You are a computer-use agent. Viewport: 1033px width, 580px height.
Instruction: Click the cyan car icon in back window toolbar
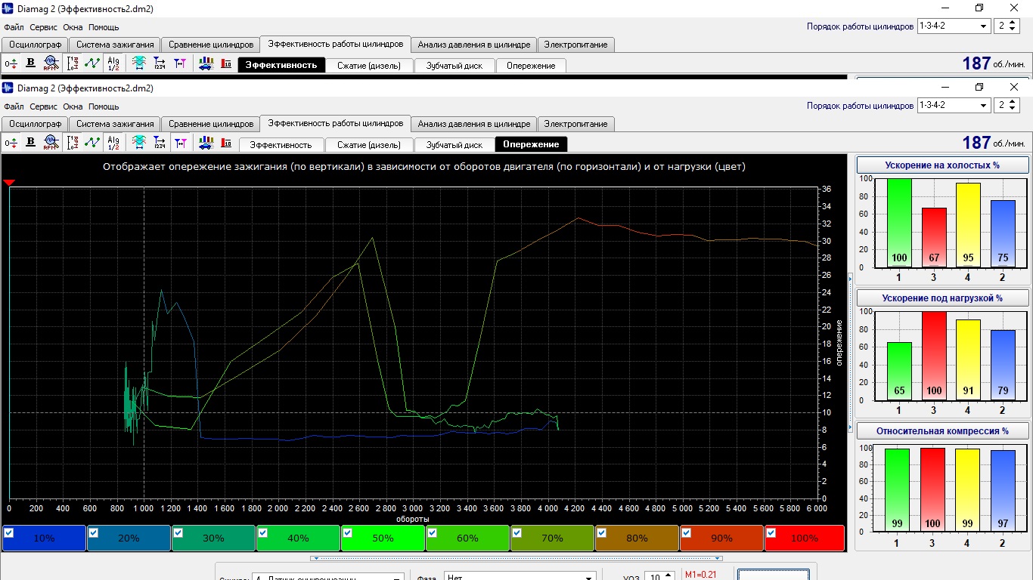click(139, 64)
